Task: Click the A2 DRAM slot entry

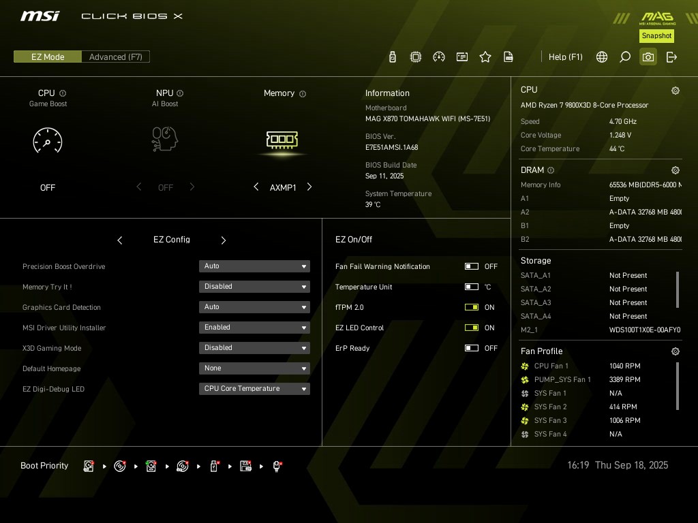Action: point(601,212)
